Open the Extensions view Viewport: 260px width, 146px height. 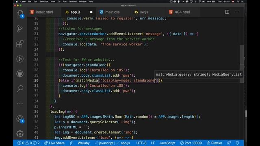(x=20, y=44)
